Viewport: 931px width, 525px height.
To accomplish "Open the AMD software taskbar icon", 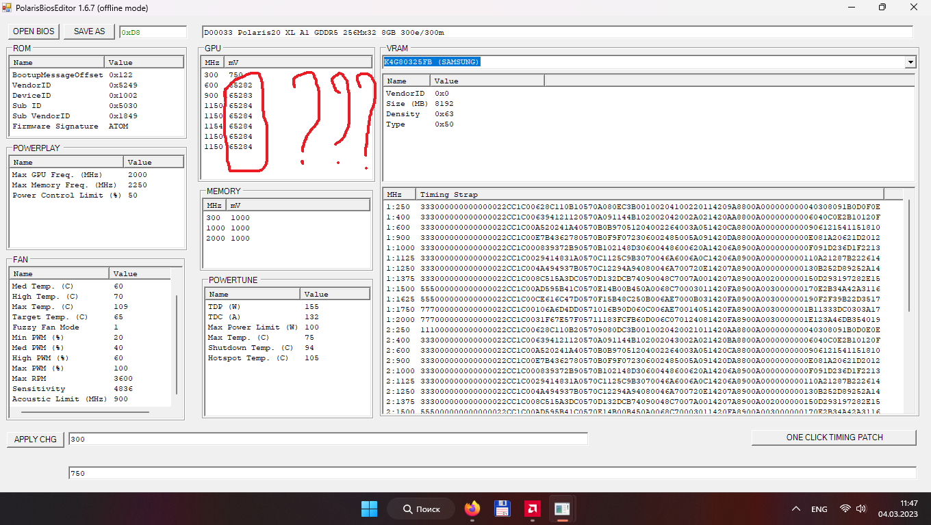I will (532, 509).
